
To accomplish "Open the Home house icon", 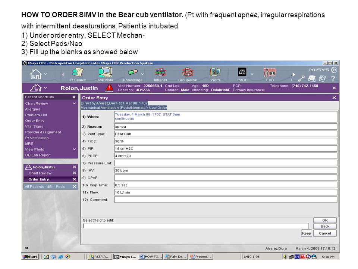I will 35,74.
